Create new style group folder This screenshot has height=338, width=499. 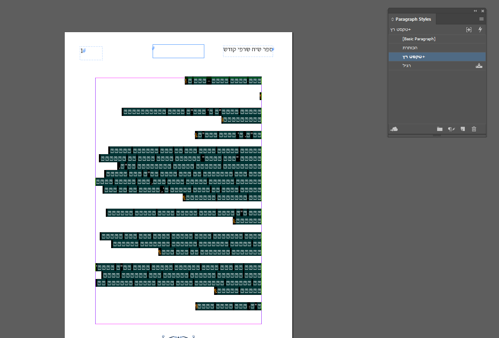pos(440,129)
